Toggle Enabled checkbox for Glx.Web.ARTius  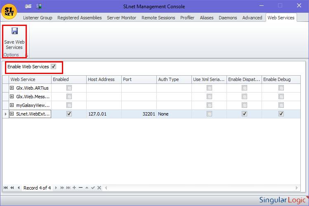(x=69, y=88)
